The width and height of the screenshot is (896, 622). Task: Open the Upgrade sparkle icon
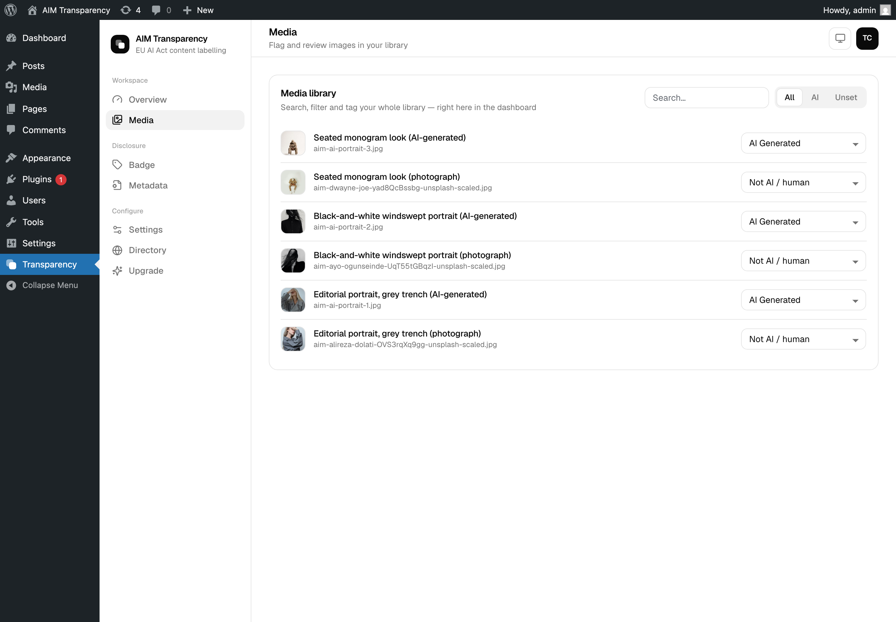tap(117, 271)
